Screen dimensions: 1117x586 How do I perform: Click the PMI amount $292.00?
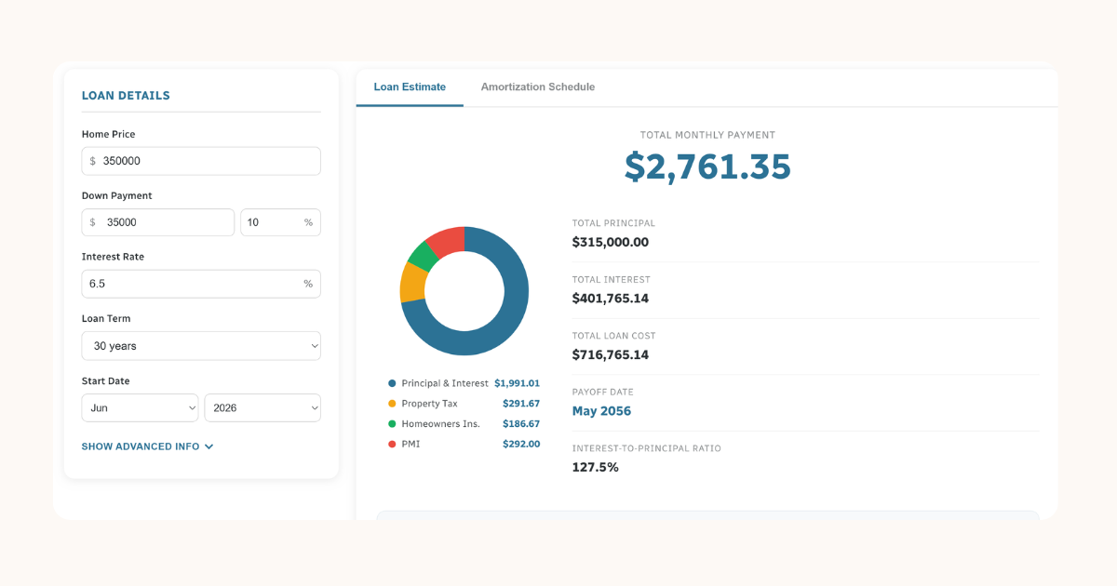click(x=521, y=445)
